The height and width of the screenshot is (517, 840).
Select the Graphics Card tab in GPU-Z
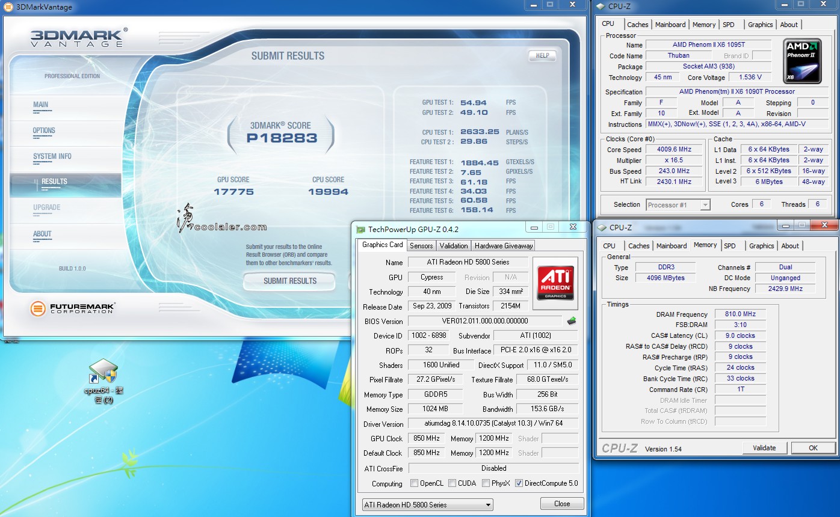pos(383,245)
